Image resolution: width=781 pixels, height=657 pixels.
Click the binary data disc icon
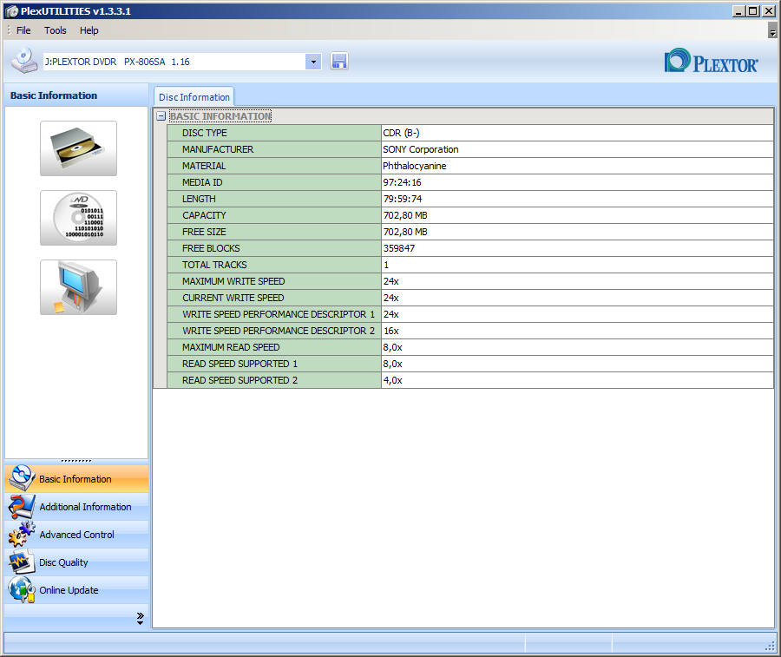coord(79,218)
